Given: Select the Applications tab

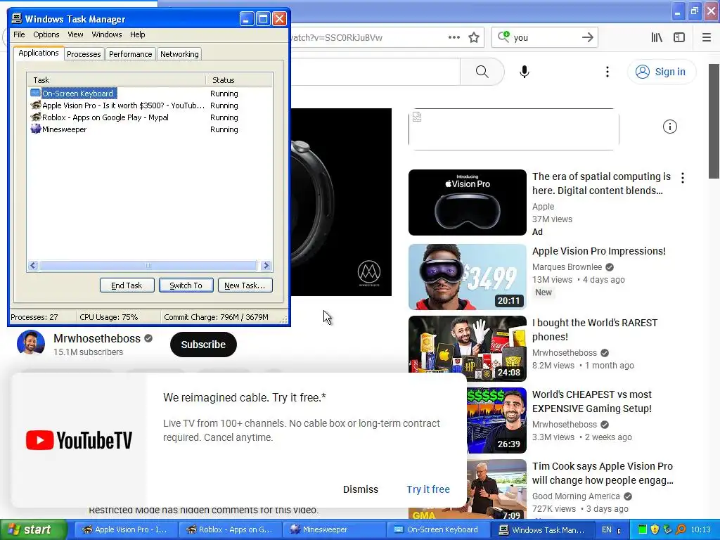Looking at the screenshot, I should point(39,53).
